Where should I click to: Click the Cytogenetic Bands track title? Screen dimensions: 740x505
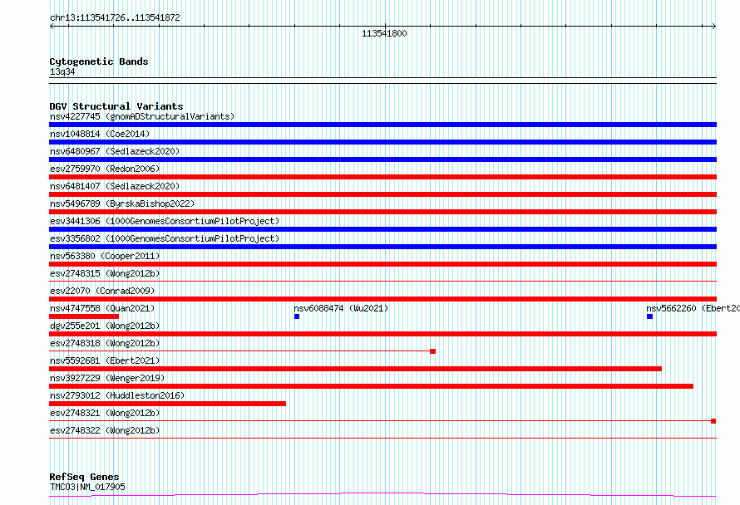pos(99,61)
